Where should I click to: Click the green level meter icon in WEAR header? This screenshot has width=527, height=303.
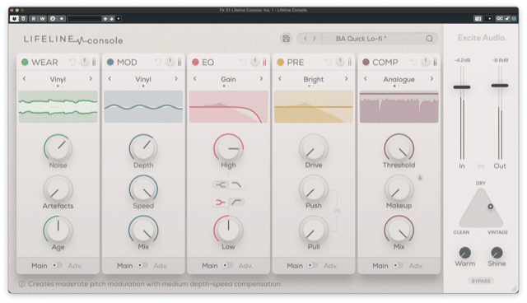coord(94,62)
